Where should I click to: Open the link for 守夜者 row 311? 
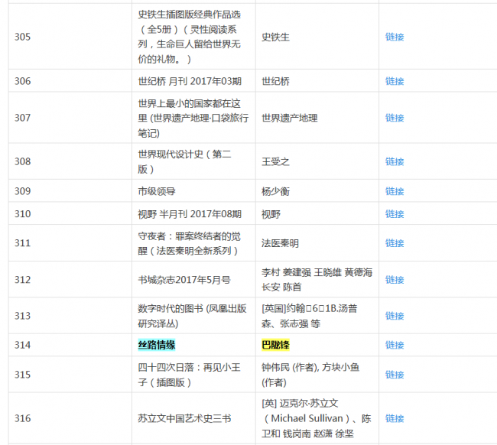pos(394,243)
